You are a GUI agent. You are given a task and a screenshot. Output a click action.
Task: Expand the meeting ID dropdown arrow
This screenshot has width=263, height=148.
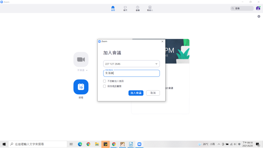pos(156,64)
